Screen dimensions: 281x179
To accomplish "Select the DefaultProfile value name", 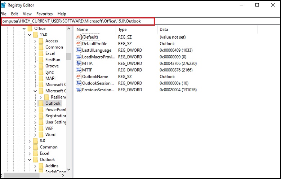I will [x=95, y=44].
